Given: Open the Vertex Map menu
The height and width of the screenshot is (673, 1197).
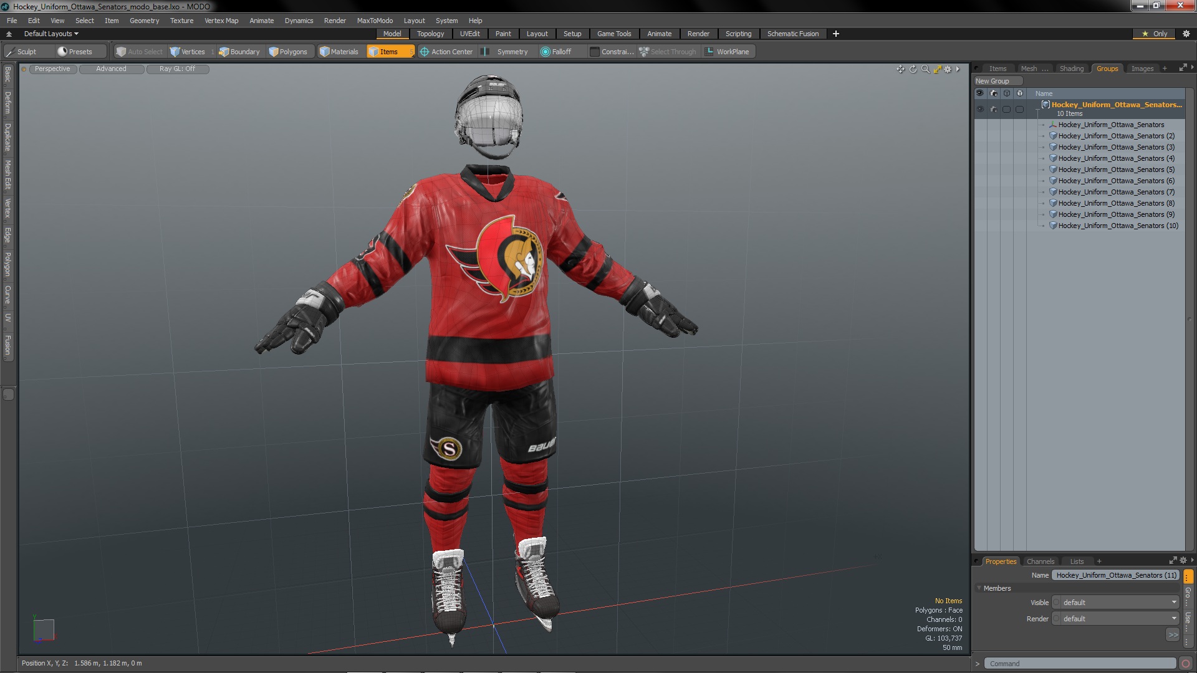Looking at the screenshot, I should tap(221, 21).
